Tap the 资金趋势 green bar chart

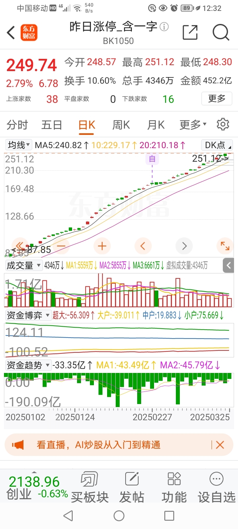(119, 390)
